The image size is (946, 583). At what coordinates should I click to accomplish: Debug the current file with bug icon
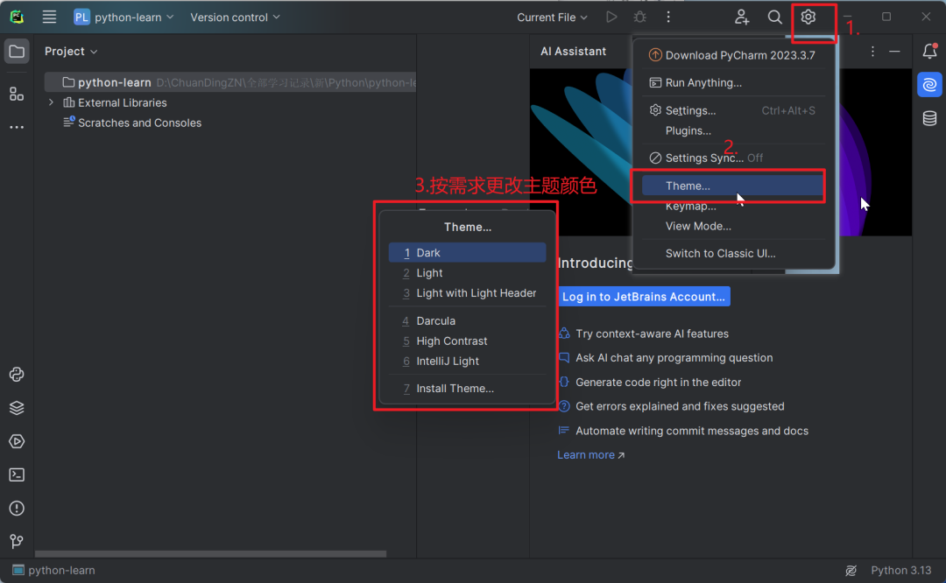639,17
